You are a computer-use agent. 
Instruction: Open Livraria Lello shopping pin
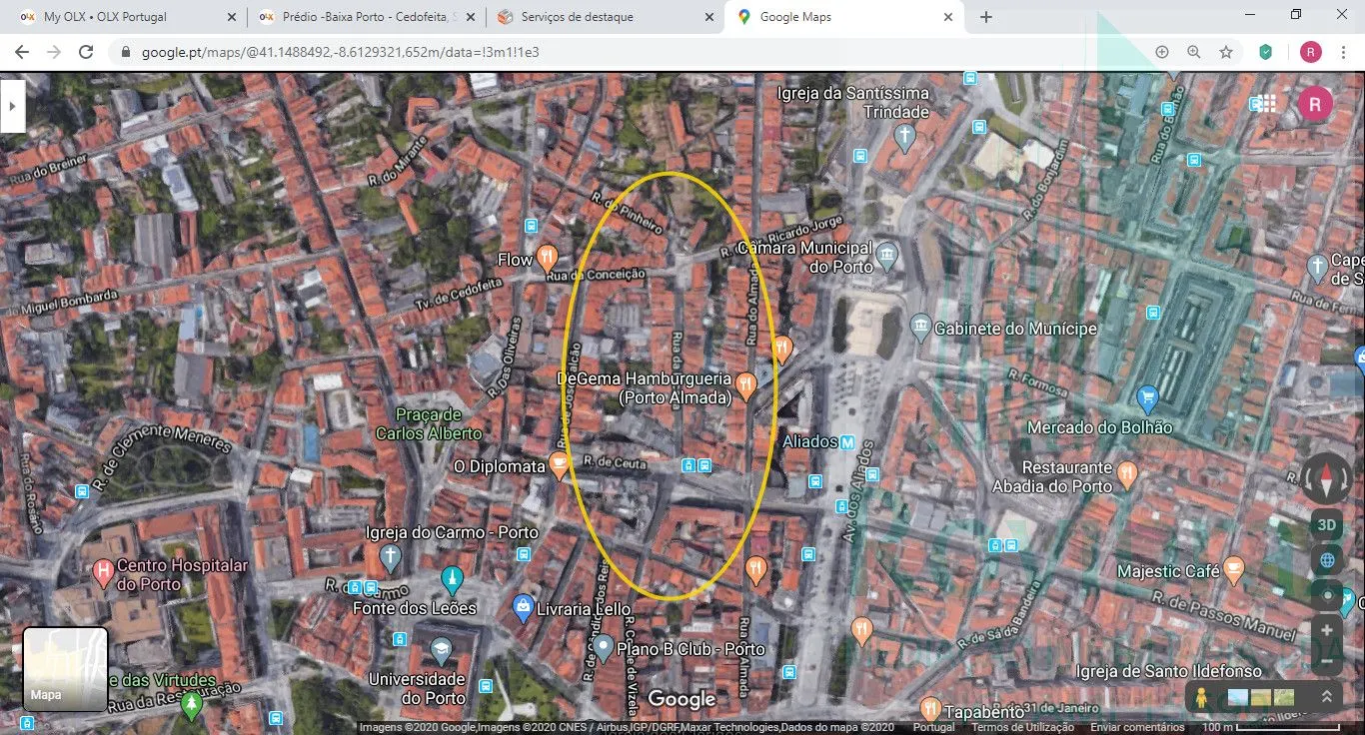[x=522, y=607]
